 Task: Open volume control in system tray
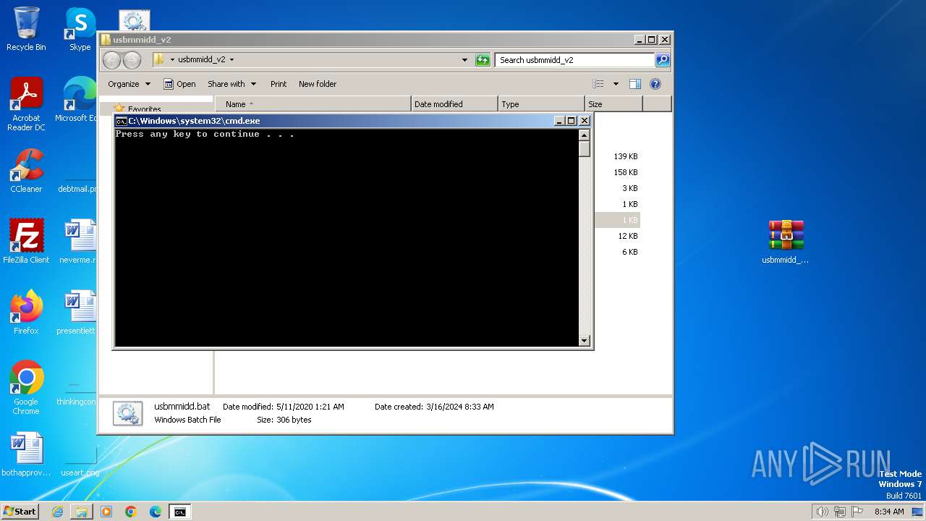tap(822, 512)
